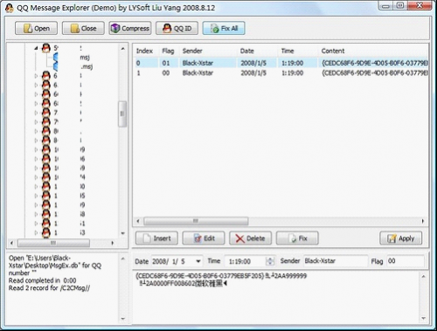Viewport: 437px width, 331px height.
Task: Expand the tree account ending in 00
Action: coord(36,187)
